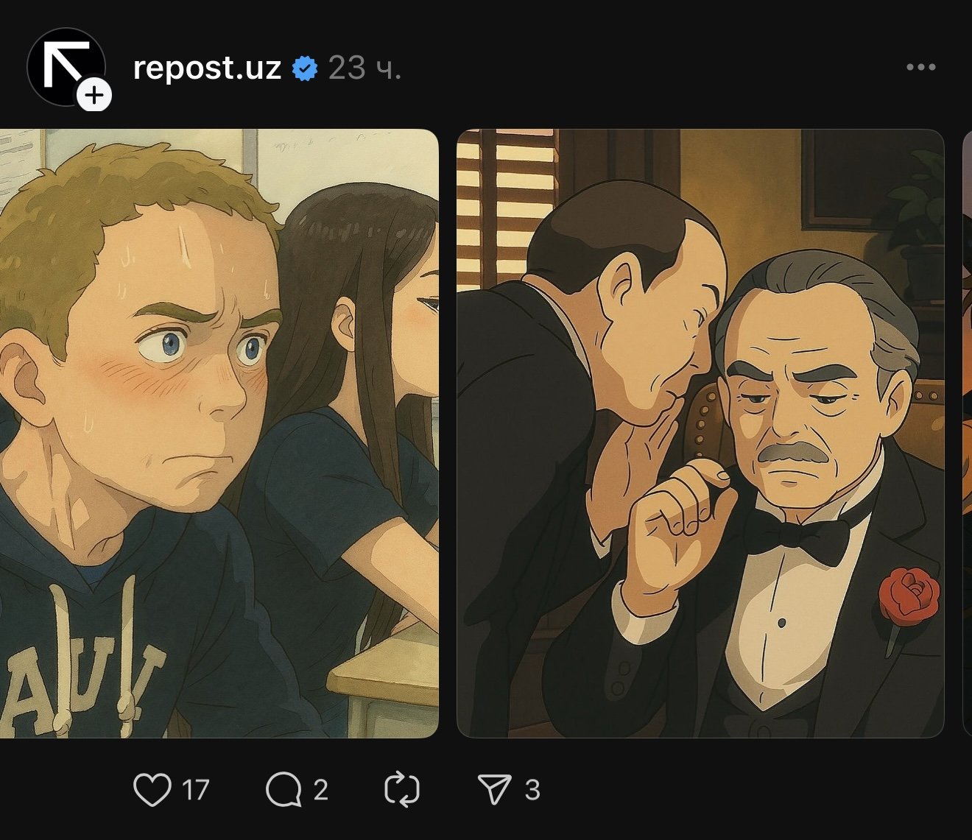The height and width of the screenshot is (840, 972).
Task: View the 17 likes count
Action: point(196,791)
